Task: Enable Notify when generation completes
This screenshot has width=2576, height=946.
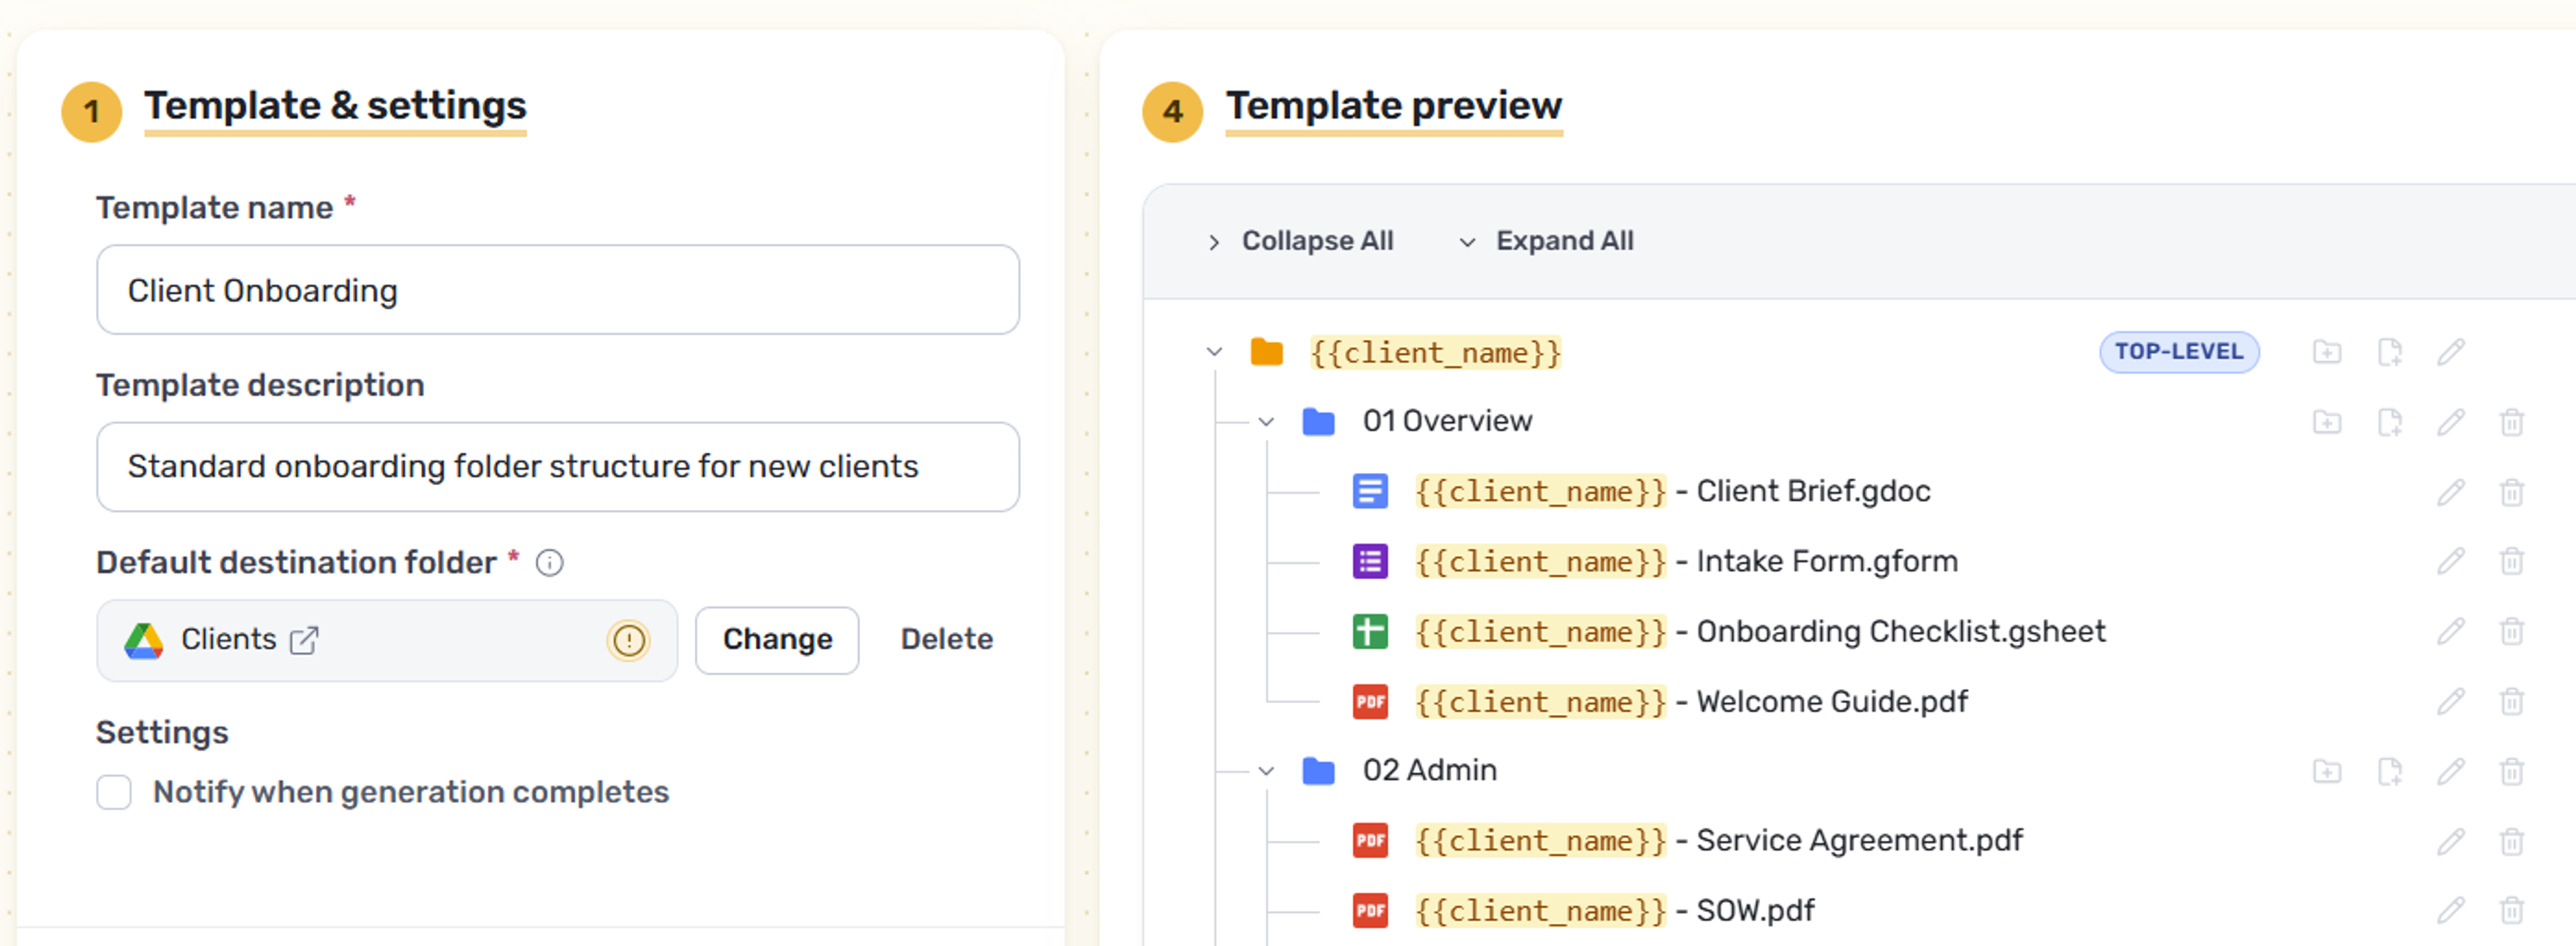Action: pyautogui.click(x=114, y=792)
